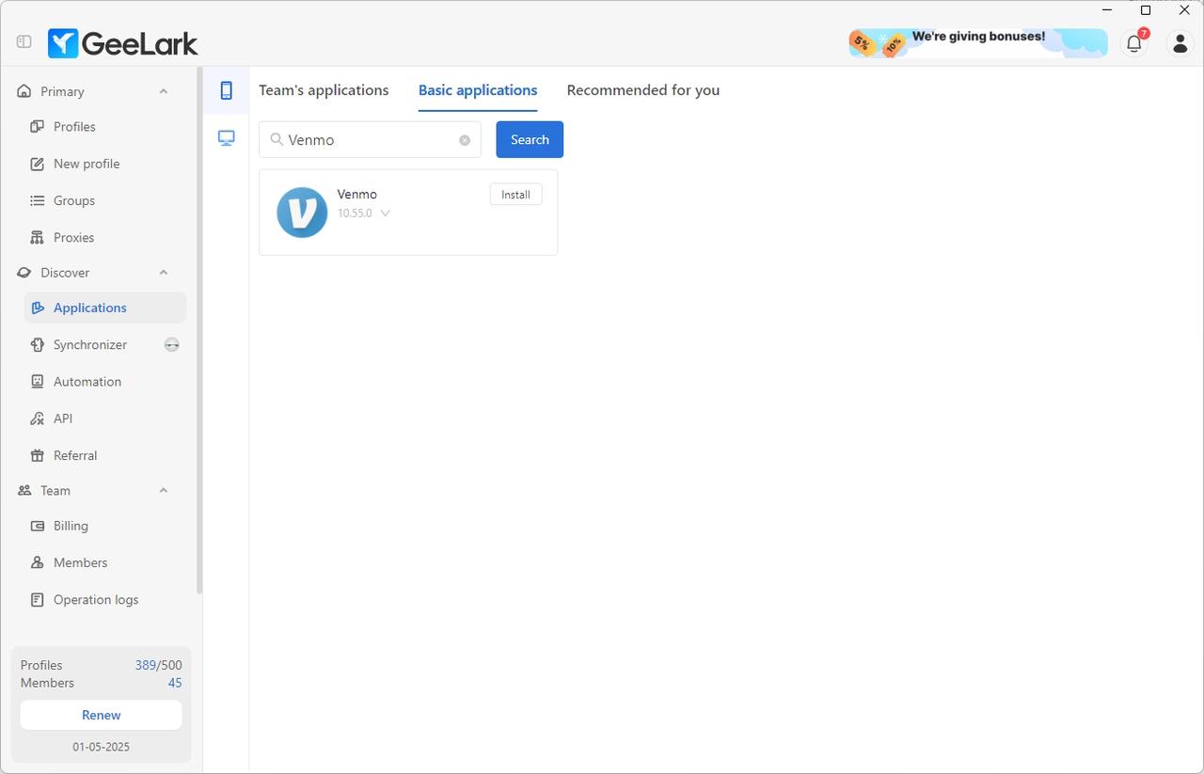
Task: Switch to the desktop monitor applications view
Action: click(x=226, y=138)
